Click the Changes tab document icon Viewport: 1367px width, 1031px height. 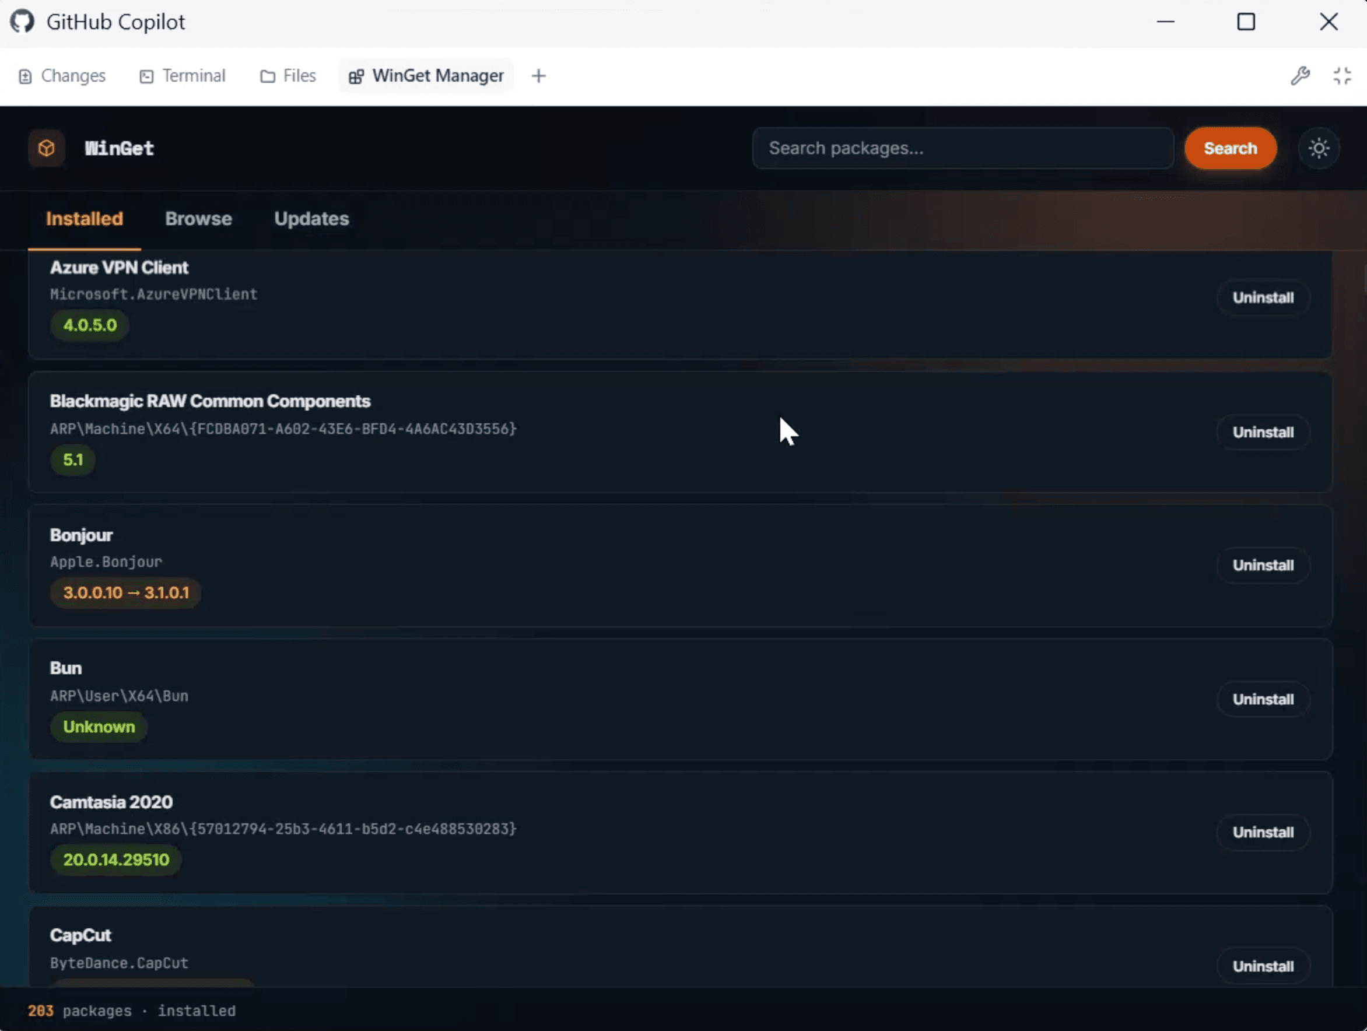(25, 76)
